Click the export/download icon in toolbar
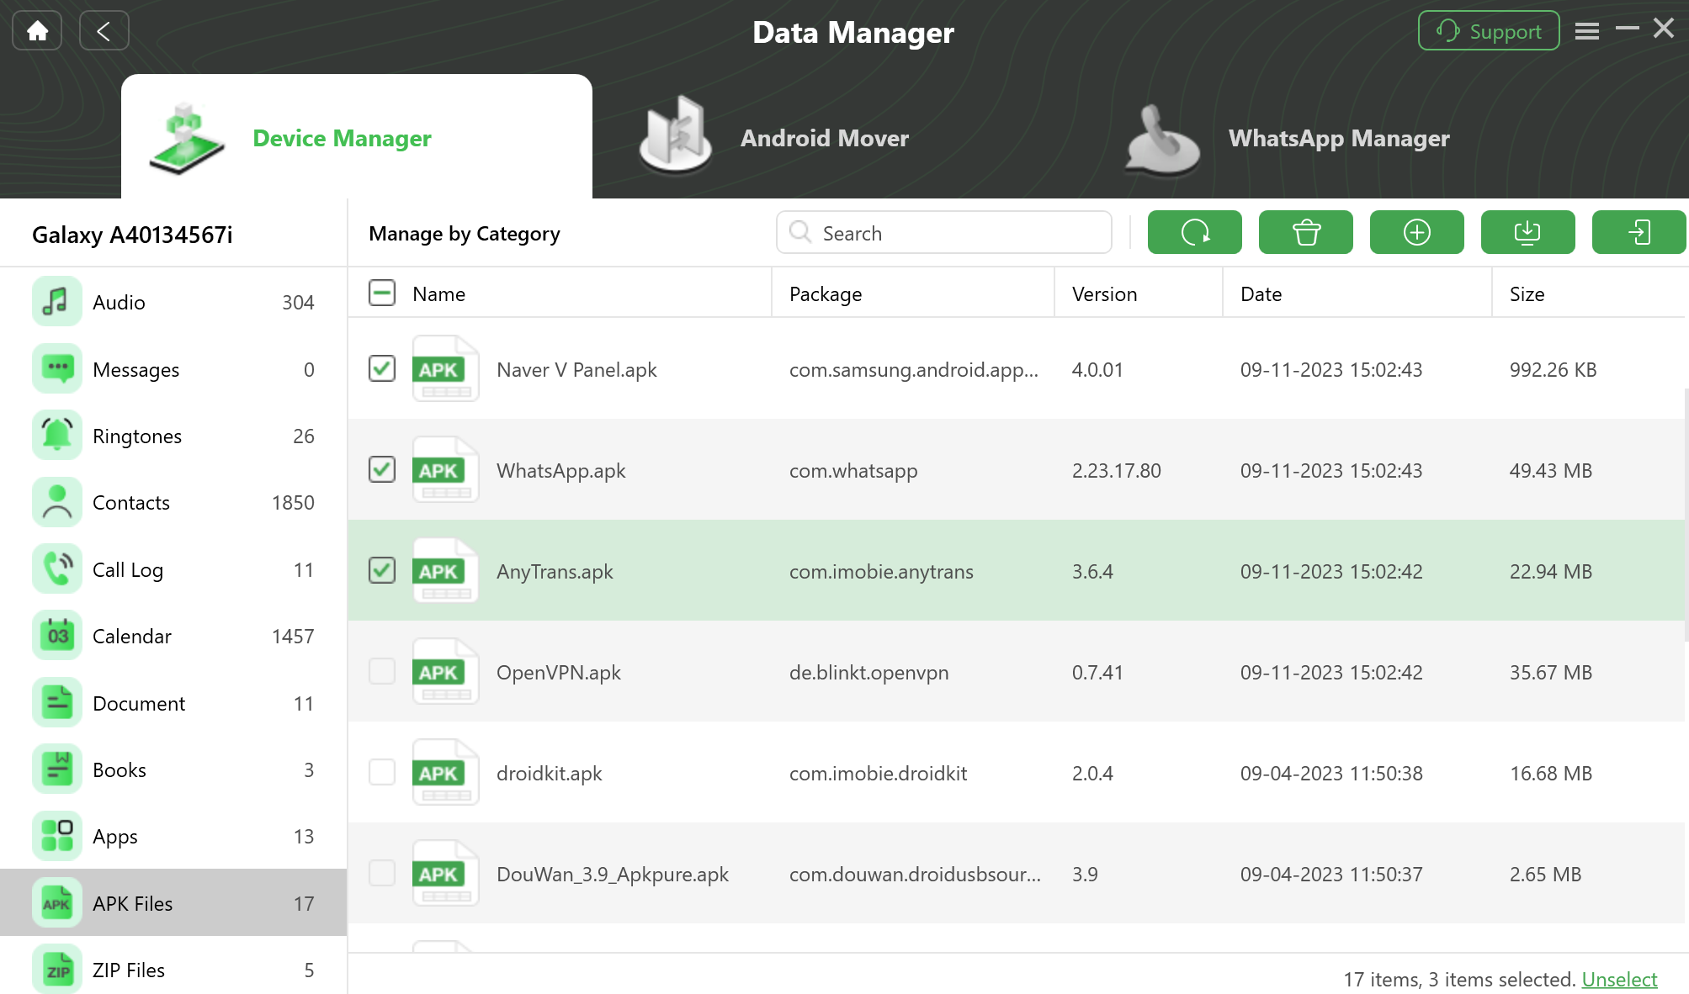Screen dimensions: 1689x994 tap(1528, 232)
